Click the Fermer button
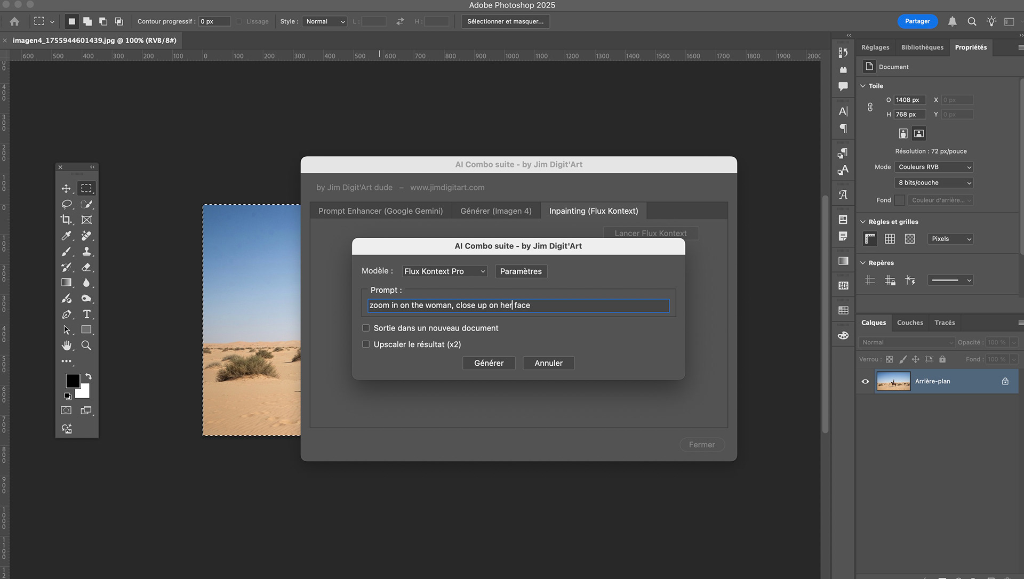1024x579 pixels. (x=702, y=445)
